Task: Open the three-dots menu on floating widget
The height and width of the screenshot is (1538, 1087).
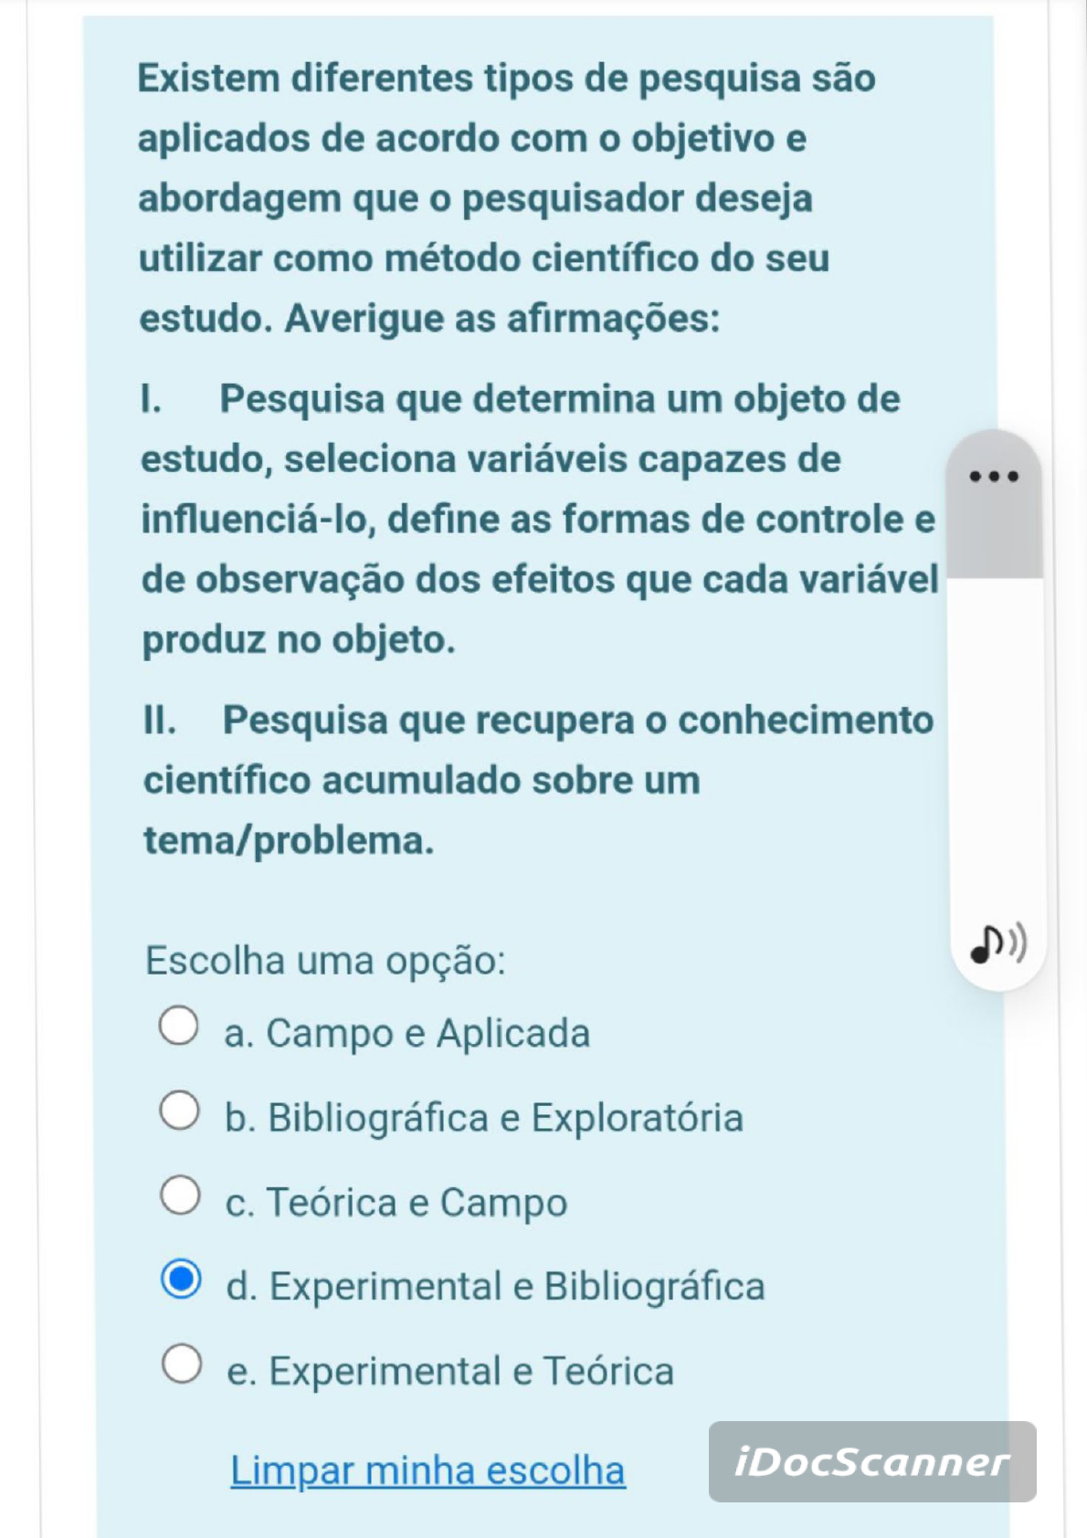Action: [993, 475]
